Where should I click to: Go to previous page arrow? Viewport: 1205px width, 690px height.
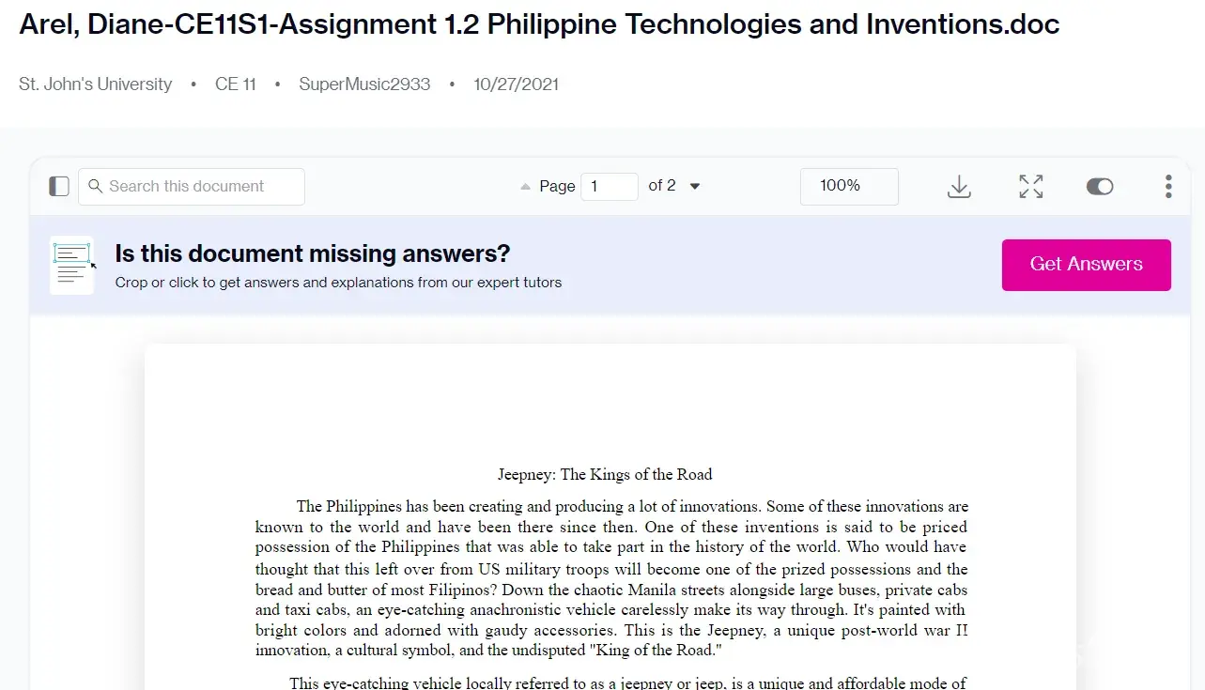click(526, 186)
